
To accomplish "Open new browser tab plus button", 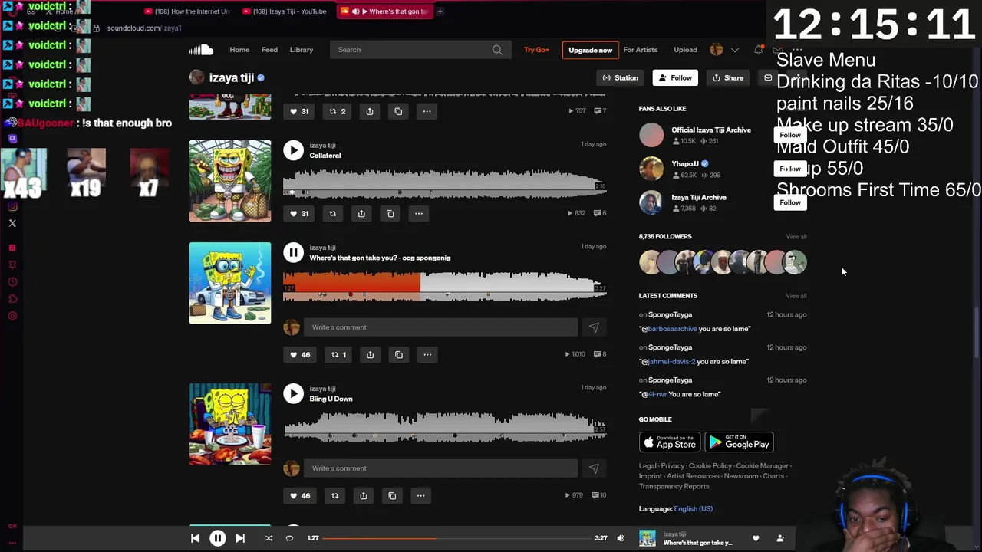I will click(x=440, y=11).
